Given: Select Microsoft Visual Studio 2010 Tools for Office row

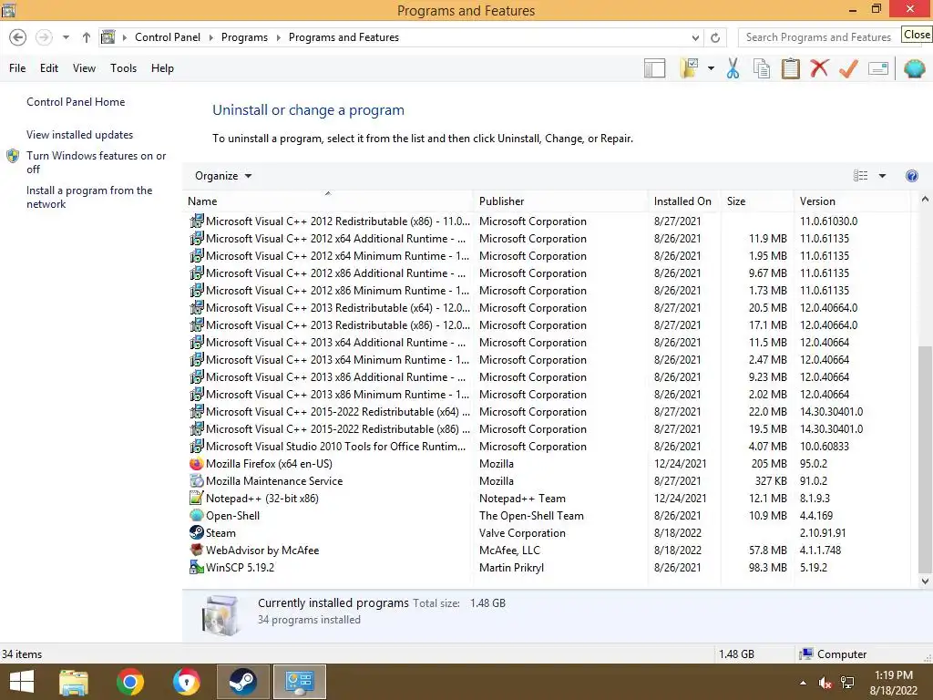Looking at the screenshot, I should [x=549, y=447].
